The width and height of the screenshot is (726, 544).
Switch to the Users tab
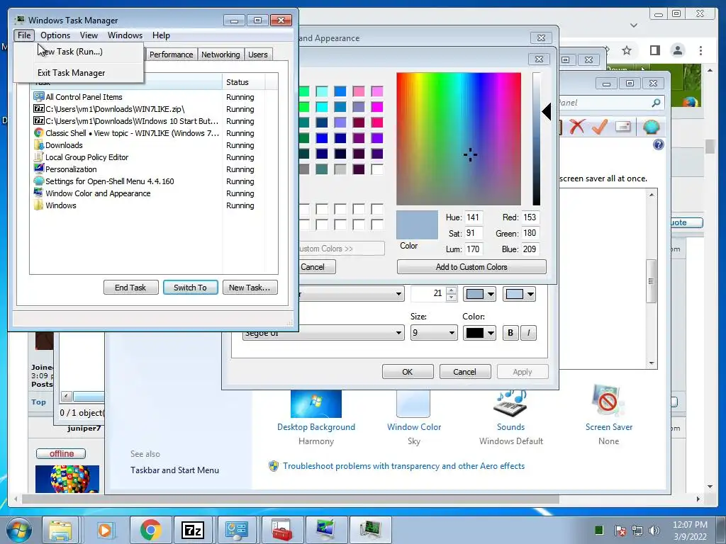tap(258, 54)
